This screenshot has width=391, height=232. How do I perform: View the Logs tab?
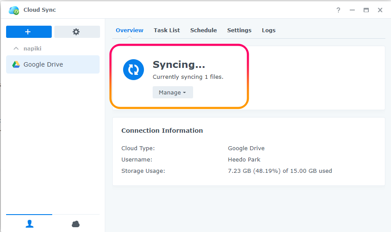(x=268, y=30)
